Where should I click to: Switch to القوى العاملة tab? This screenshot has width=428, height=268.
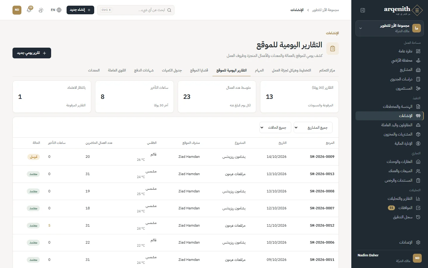[x=117, y=70]
